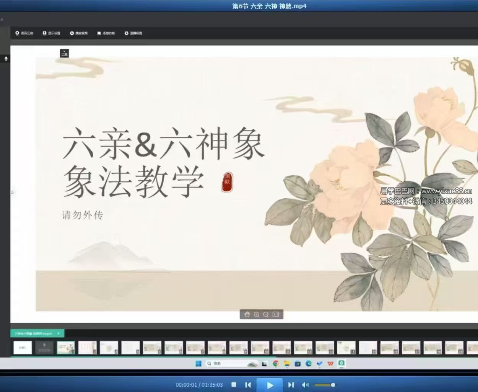Open the gear live settings option
Image resolution: width=478 pixels, height=392 pixels.
point(133,33)
